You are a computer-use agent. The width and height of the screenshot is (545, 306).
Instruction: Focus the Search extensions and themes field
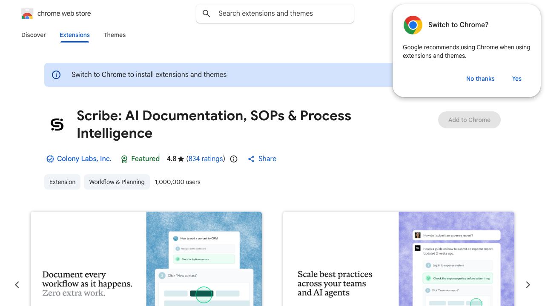pyautogui.click(x=275, y=14)
